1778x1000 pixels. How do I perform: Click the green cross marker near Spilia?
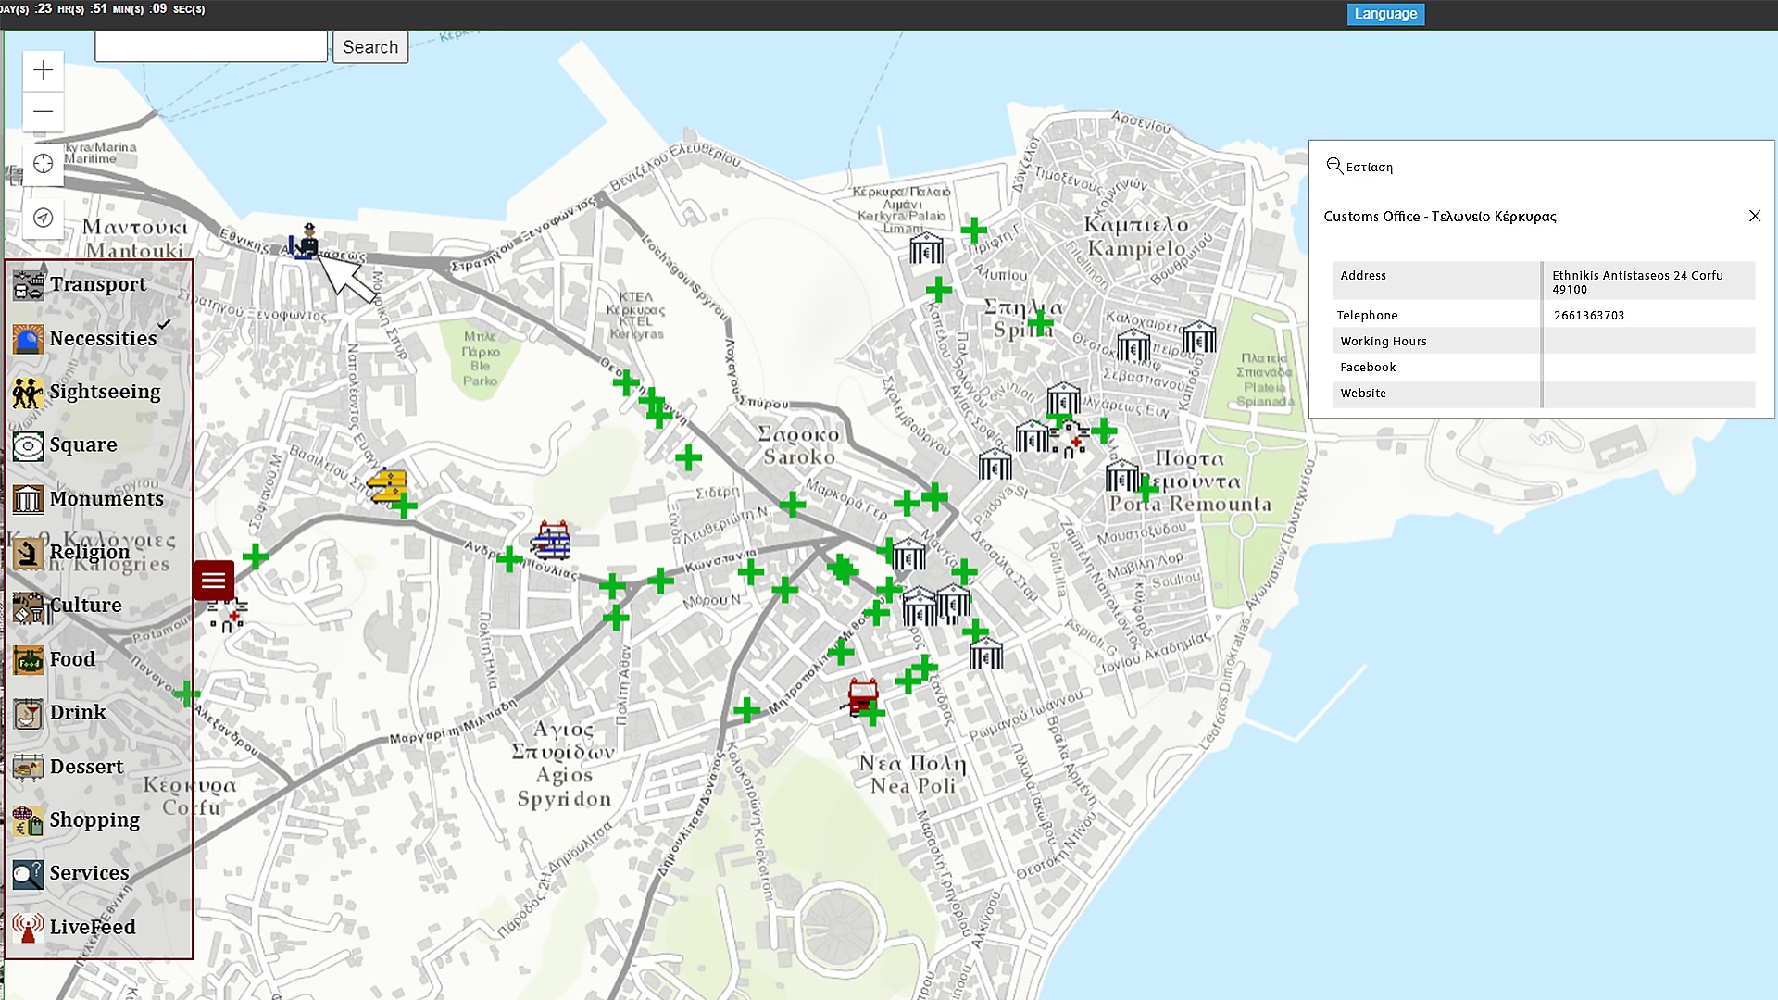coord(1040,322)
